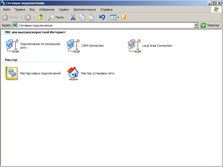Expand the Назад history dropdown arrow
The height and width of the screenshot is (167, 223).
click(22, 17)
